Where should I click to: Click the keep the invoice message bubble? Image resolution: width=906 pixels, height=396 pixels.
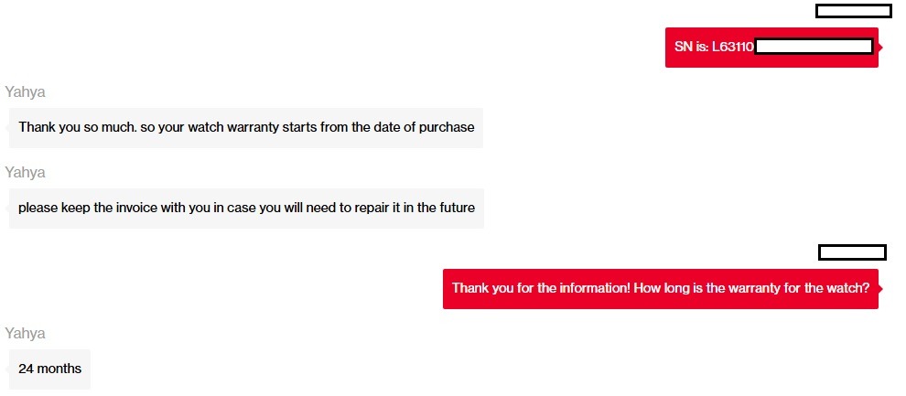[x=246, y=208]
